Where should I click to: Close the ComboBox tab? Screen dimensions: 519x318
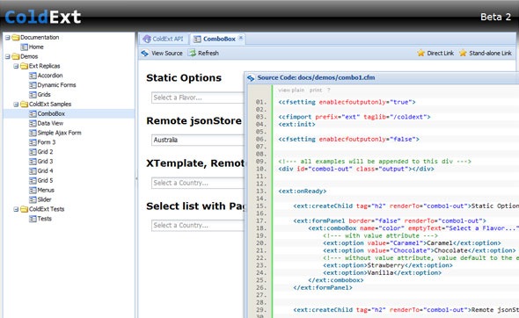pyautogui.click(x=241, y=38)
